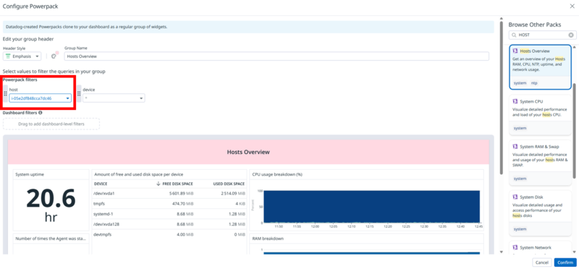Click the systemd-1 device row

169,213
